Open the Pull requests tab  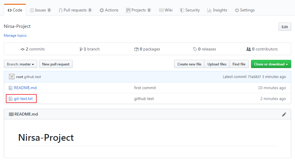(x=75, y=10)
